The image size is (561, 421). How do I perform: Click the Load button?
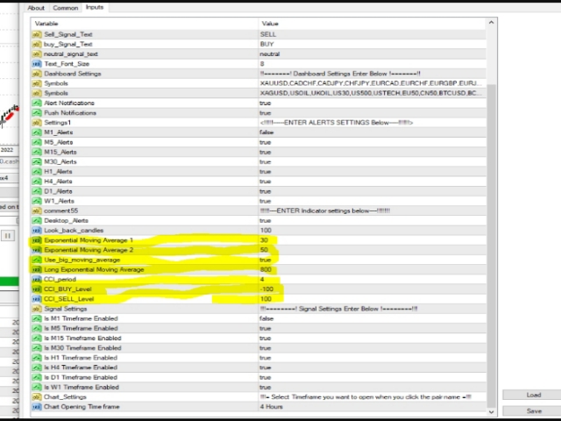533,395
